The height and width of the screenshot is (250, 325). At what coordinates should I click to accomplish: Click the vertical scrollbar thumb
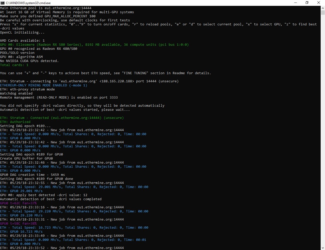[323, 13]
